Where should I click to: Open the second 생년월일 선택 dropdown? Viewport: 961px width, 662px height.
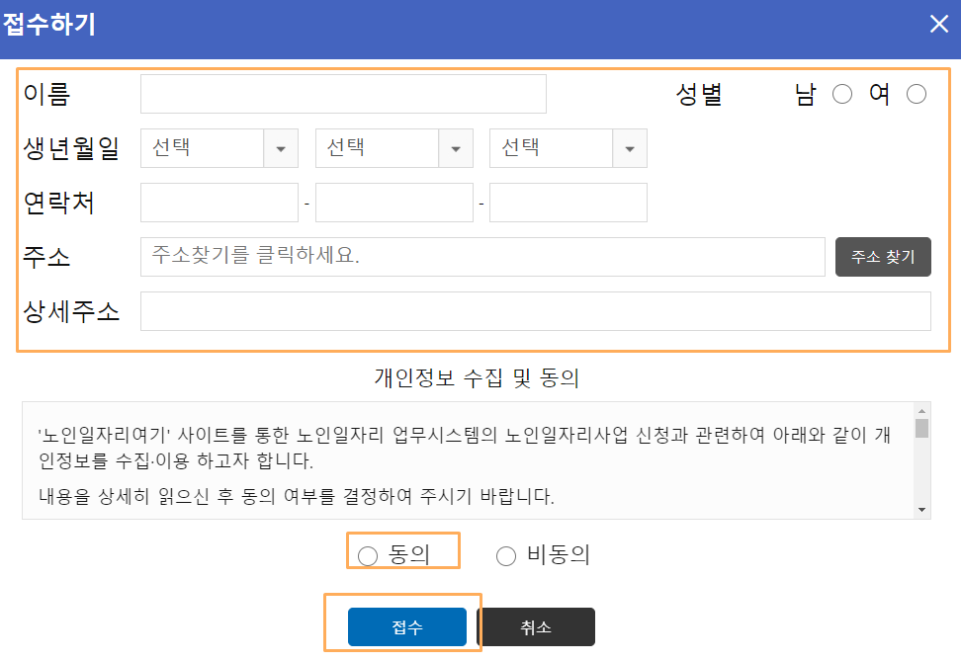394,148
